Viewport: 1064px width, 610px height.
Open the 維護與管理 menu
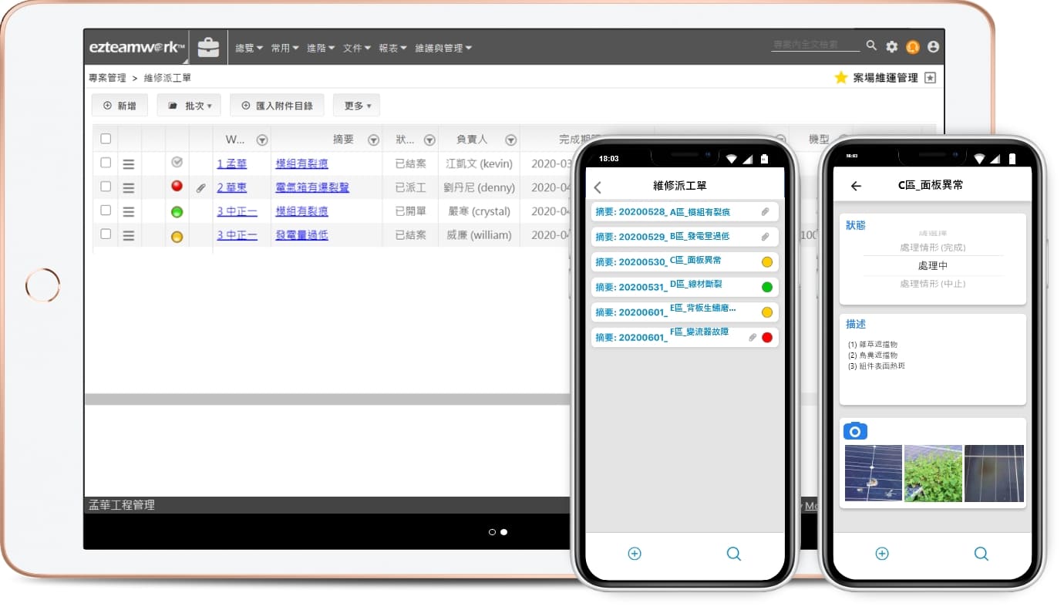[x=443, y=48]
